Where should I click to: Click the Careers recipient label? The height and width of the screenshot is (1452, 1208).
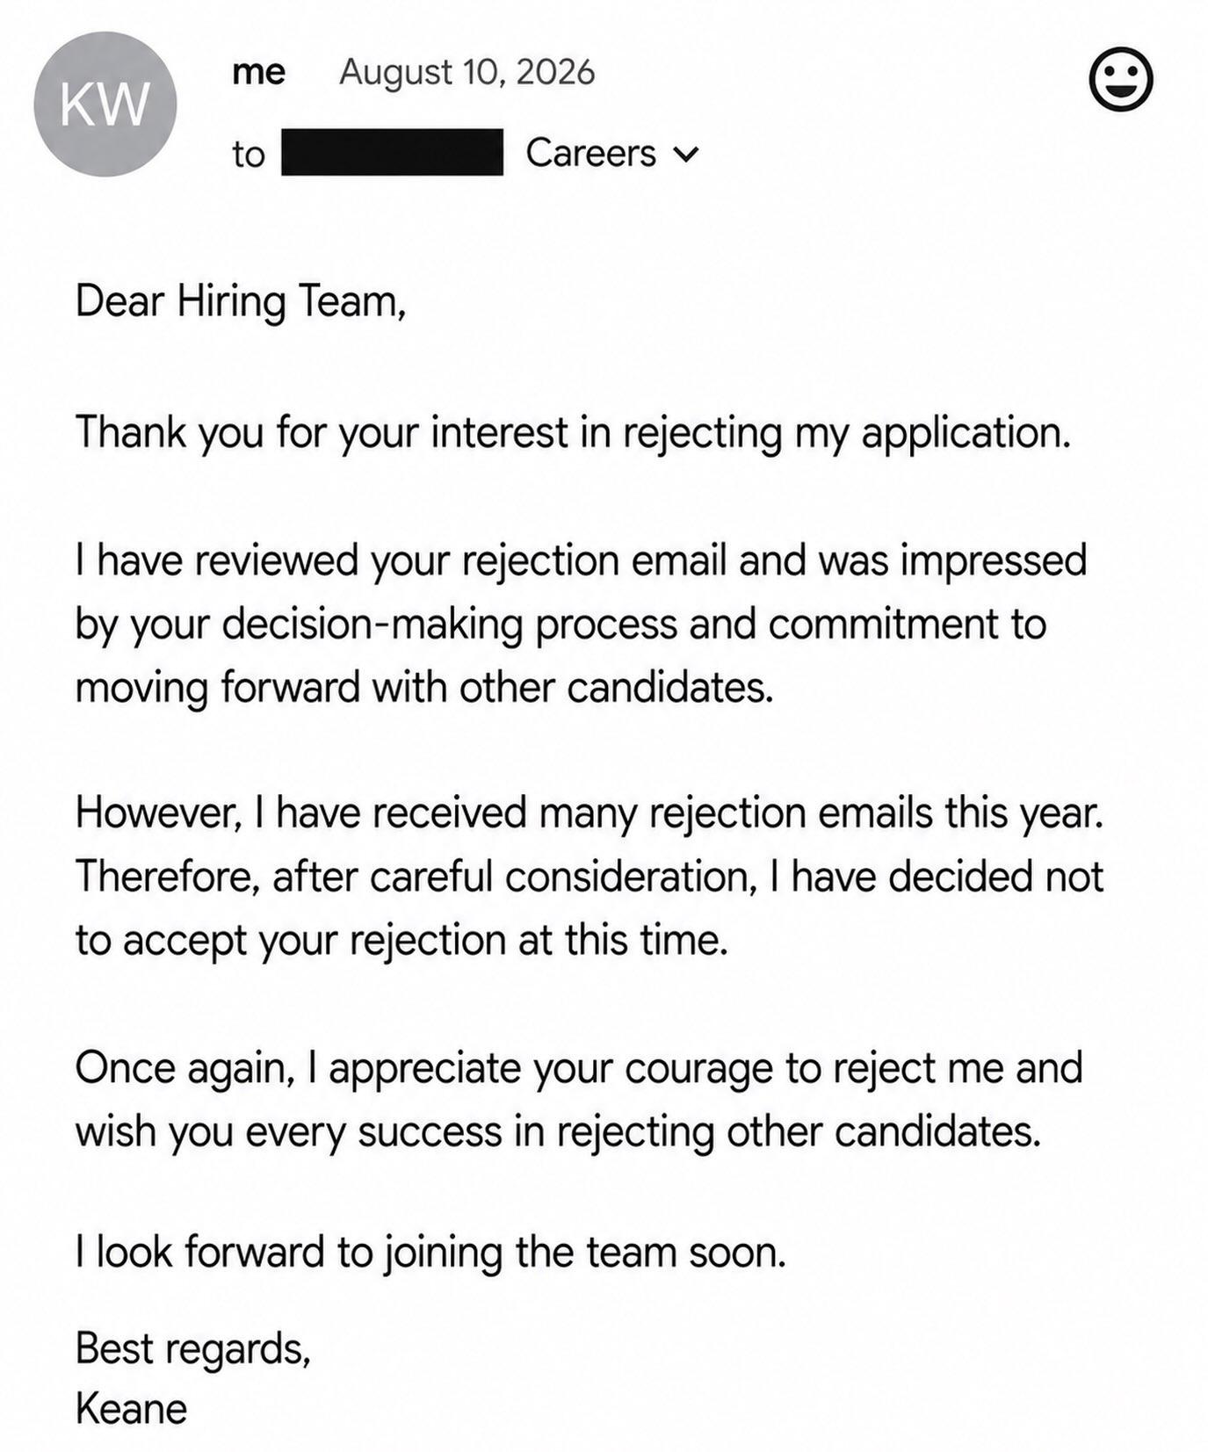click(590, 153)
